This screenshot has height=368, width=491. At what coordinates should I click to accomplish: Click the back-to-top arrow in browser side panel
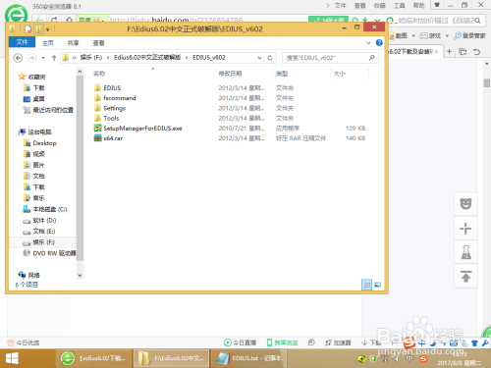click(x=465, y=277)
